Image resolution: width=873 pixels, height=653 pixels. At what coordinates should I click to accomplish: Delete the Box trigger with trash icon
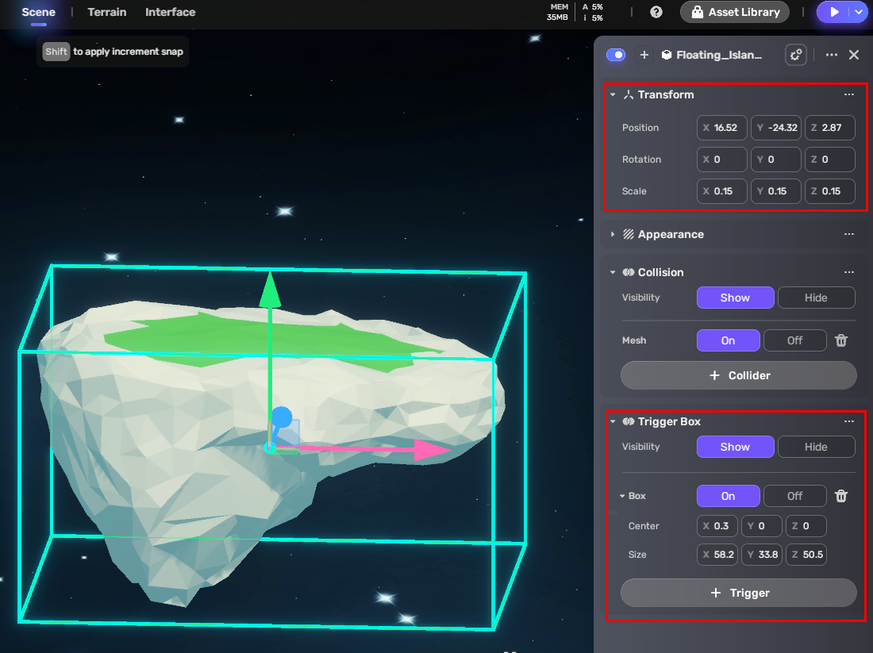(x=841, y=496)
